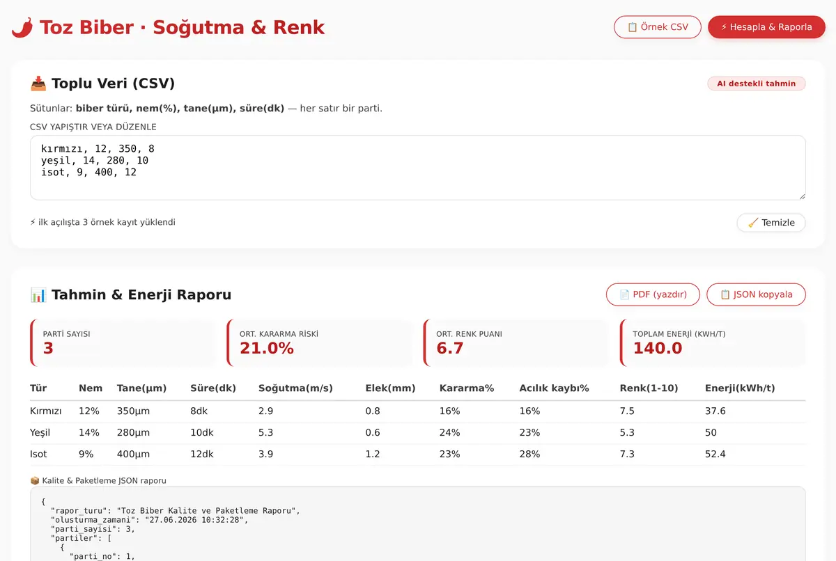Click the Soğutma(m/s) column header
Image resolution: width=836 pixels, height=561 pixels.
point(295,388)
